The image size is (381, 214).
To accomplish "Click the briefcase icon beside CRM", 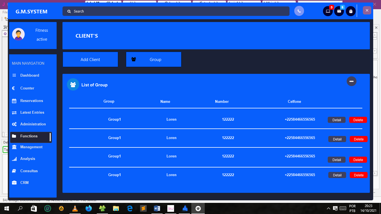I will coord(14,183).
